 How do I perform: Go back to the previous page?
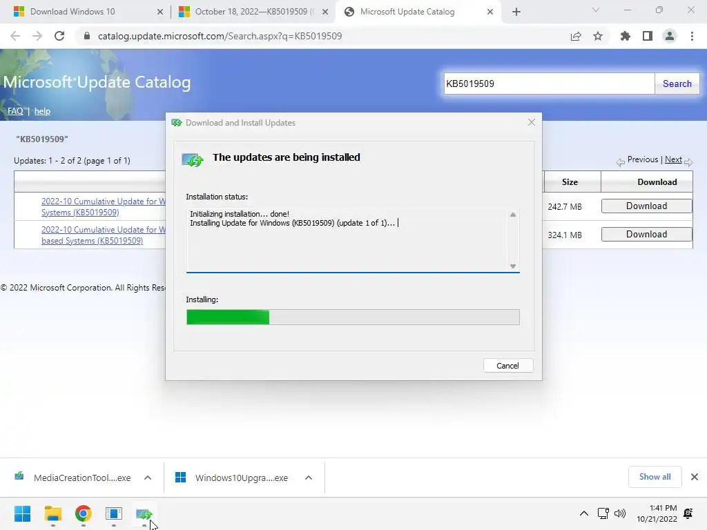[x=15, y=36]
